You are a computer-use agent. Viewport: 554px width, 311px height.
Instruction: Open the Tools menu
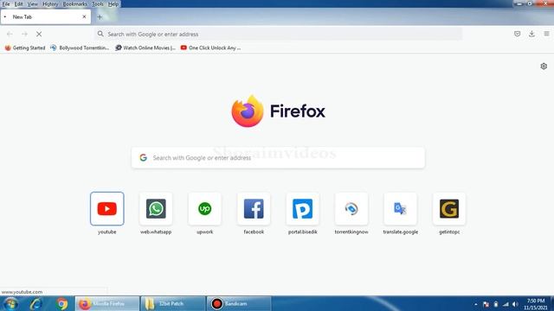click(x=98, y=4)
